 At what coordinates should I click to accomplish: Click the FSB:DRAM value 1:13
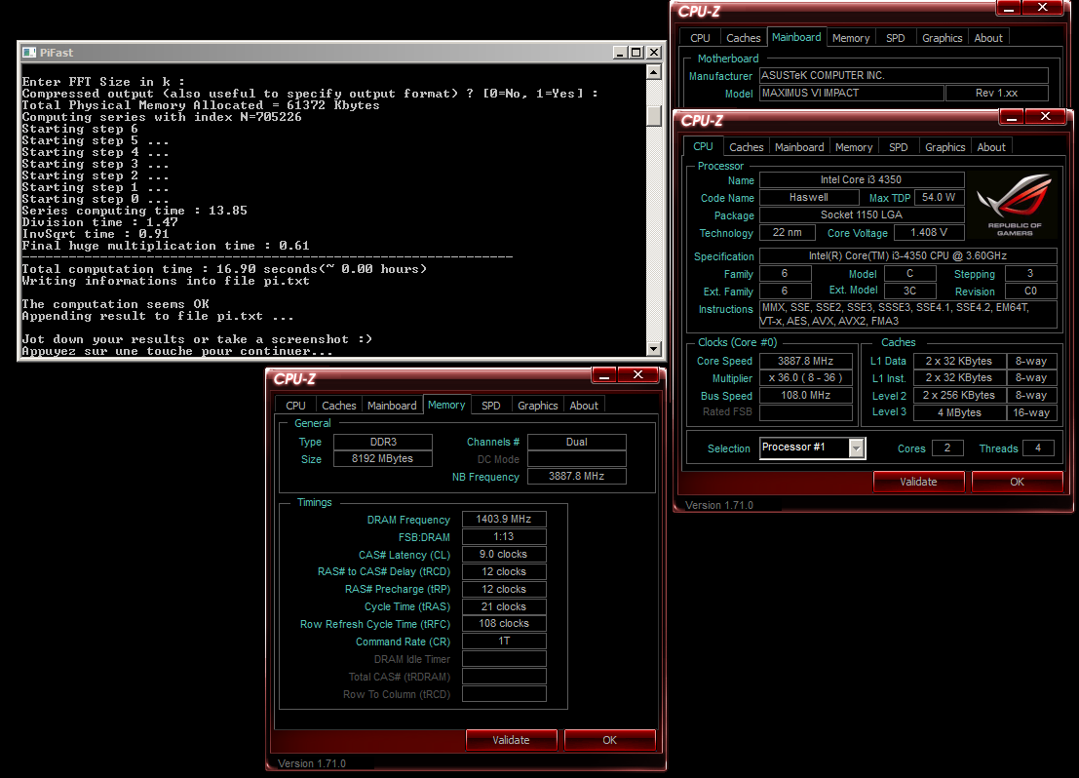tap(504, 537)
